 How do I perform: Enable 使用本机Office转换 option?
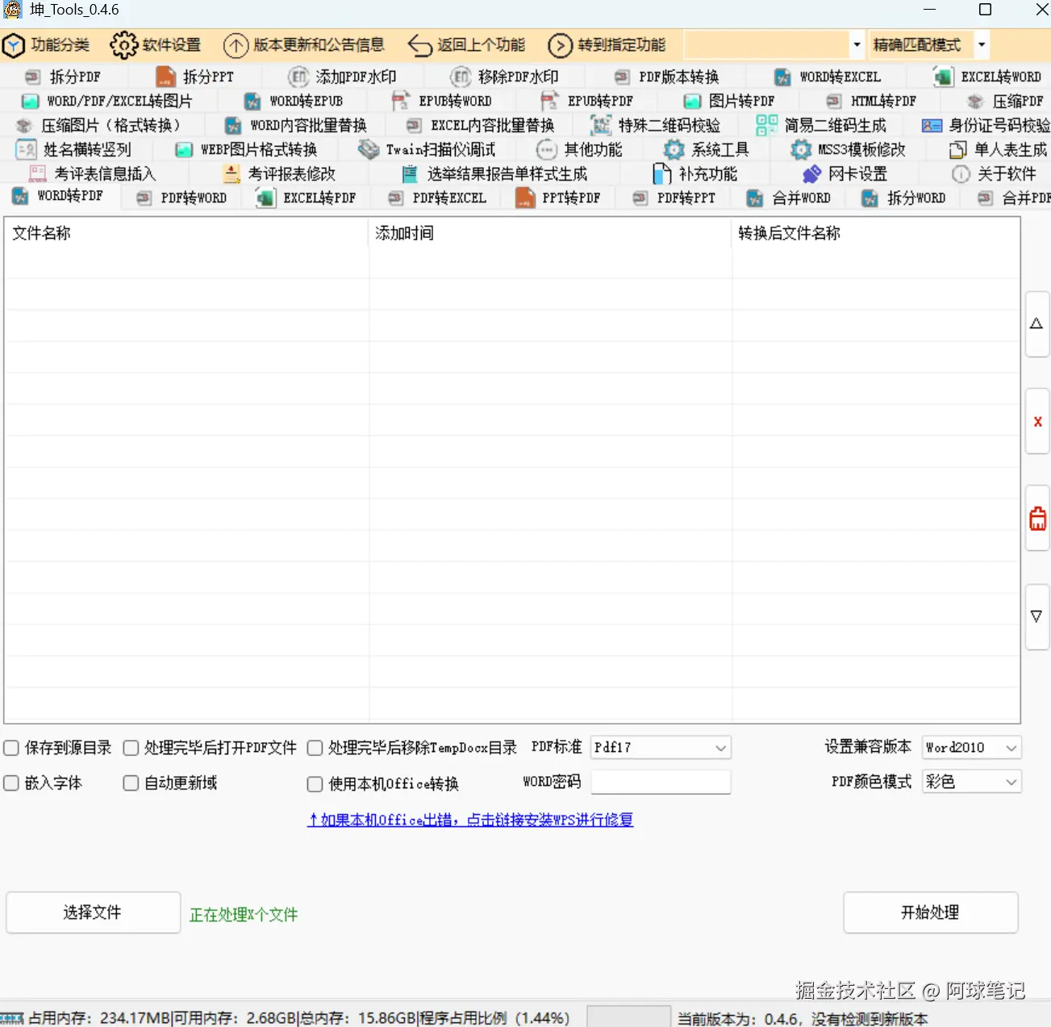point(315,783)
